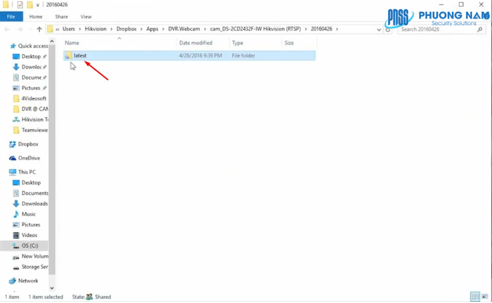Open the address bar history dropdown

point(378,29)
